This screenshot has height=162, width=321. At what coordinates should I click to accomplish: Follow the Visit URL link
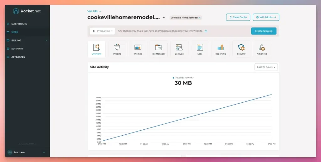point(94,11)
